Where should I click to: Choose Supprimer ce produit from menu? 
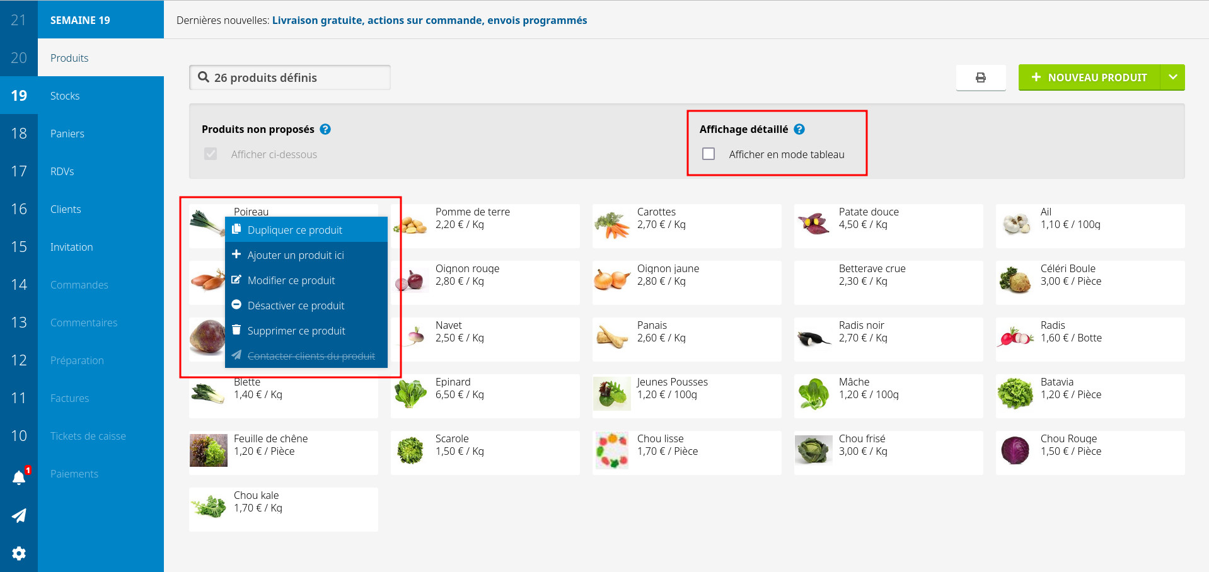click(296, 331)
